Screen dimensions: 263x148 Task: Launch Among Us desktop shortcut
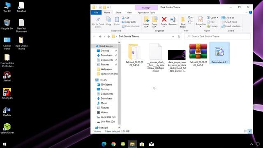tap(7, 94)
